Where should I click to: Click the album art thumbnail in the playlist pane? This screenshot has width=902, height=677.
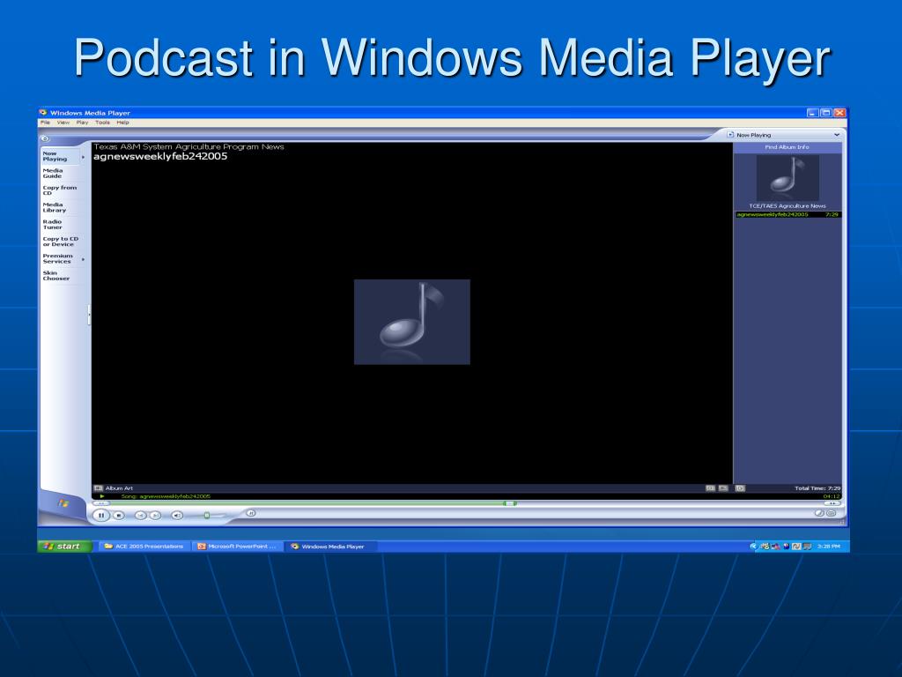pyautogui.click(x=787, y=177)
